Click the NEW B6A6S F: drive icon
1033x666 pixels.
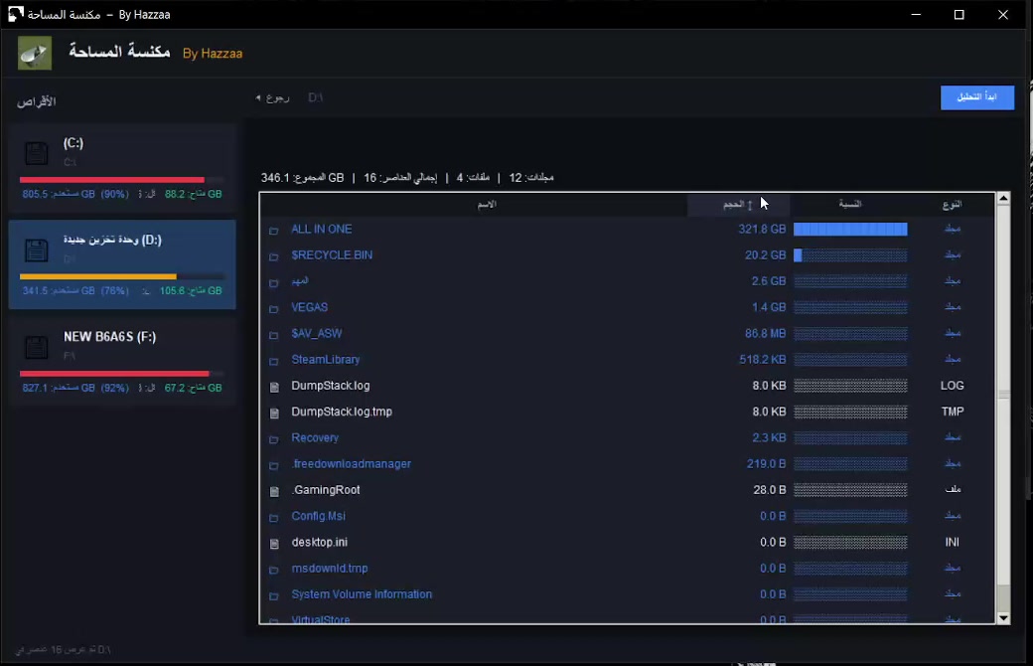tap(36, 347)
